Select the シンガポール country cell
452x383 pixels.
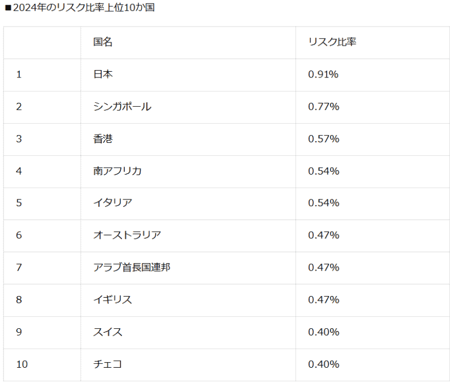pos(122,106)
